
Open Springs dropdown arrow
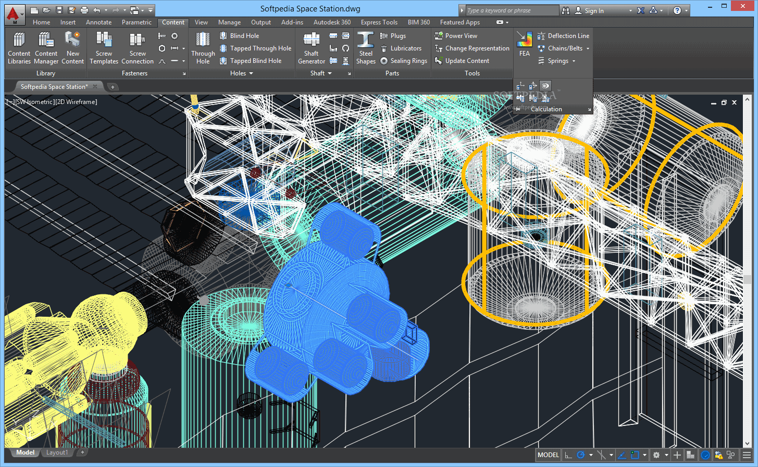pyautogui.click(x=574, y=61)
